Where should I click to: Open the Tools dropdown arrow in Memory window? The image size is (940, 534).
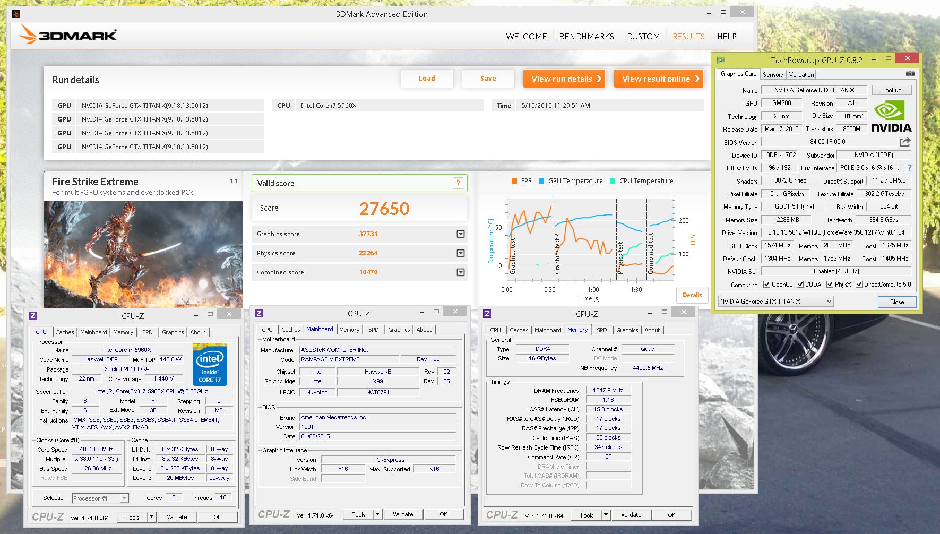tap(606, 515)
